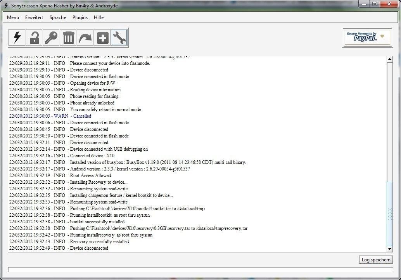
Task: Select the 'Running installrecovery' log line
Action: 81,235
